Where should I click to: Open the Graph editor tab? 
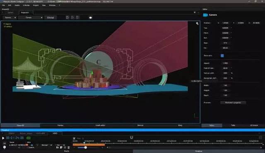[100, 125]
